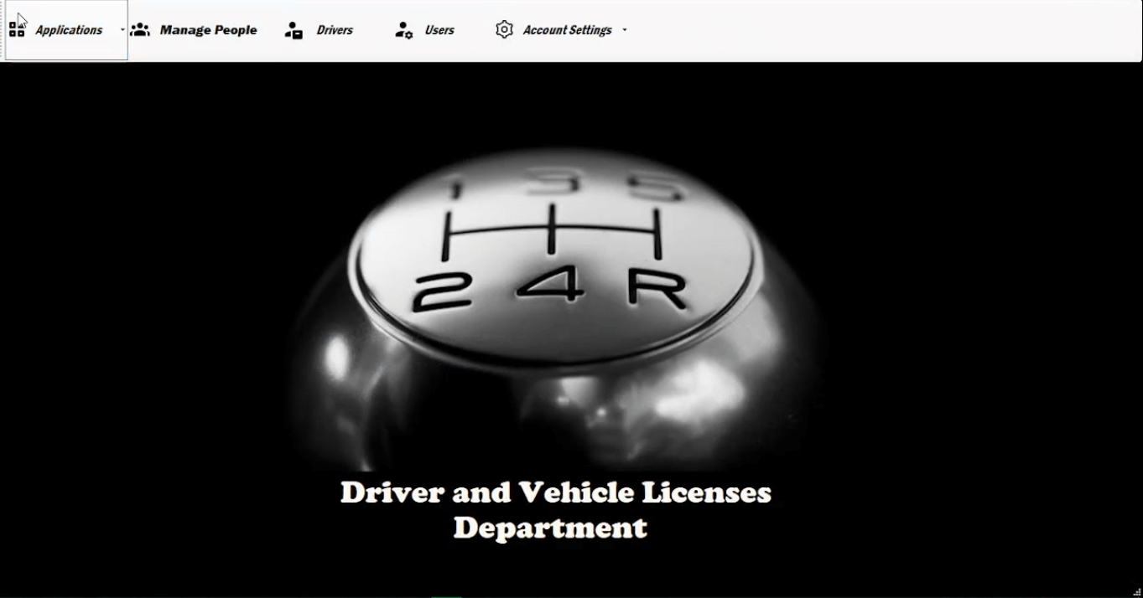This screenshot has width=1143, height=598.
Task: Expand the Applications dropdown arrow
Action: (122, 30)
